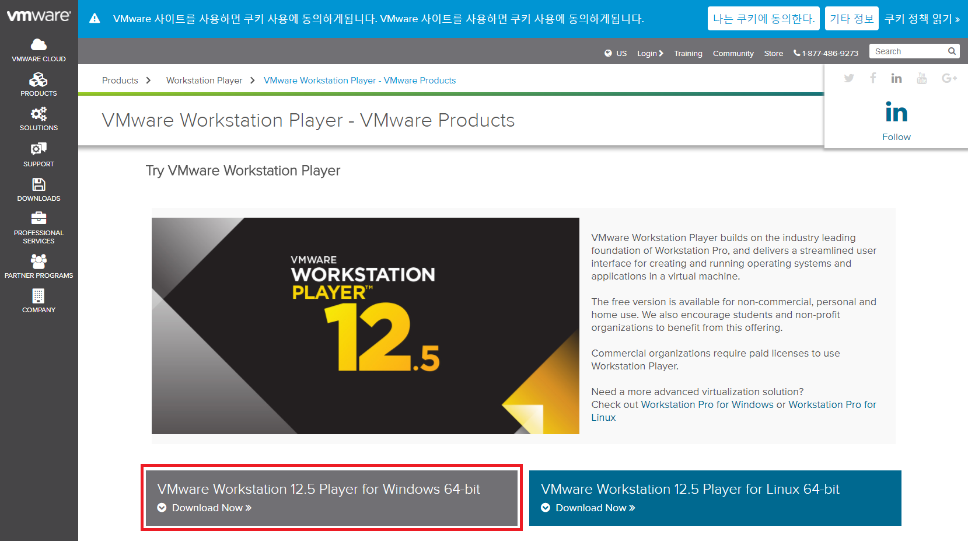Click Windows 'Download Now' text link
Image resolution: width=968 pixels, height=541 pixels.
pyautogui.click(x=212, y=508)
